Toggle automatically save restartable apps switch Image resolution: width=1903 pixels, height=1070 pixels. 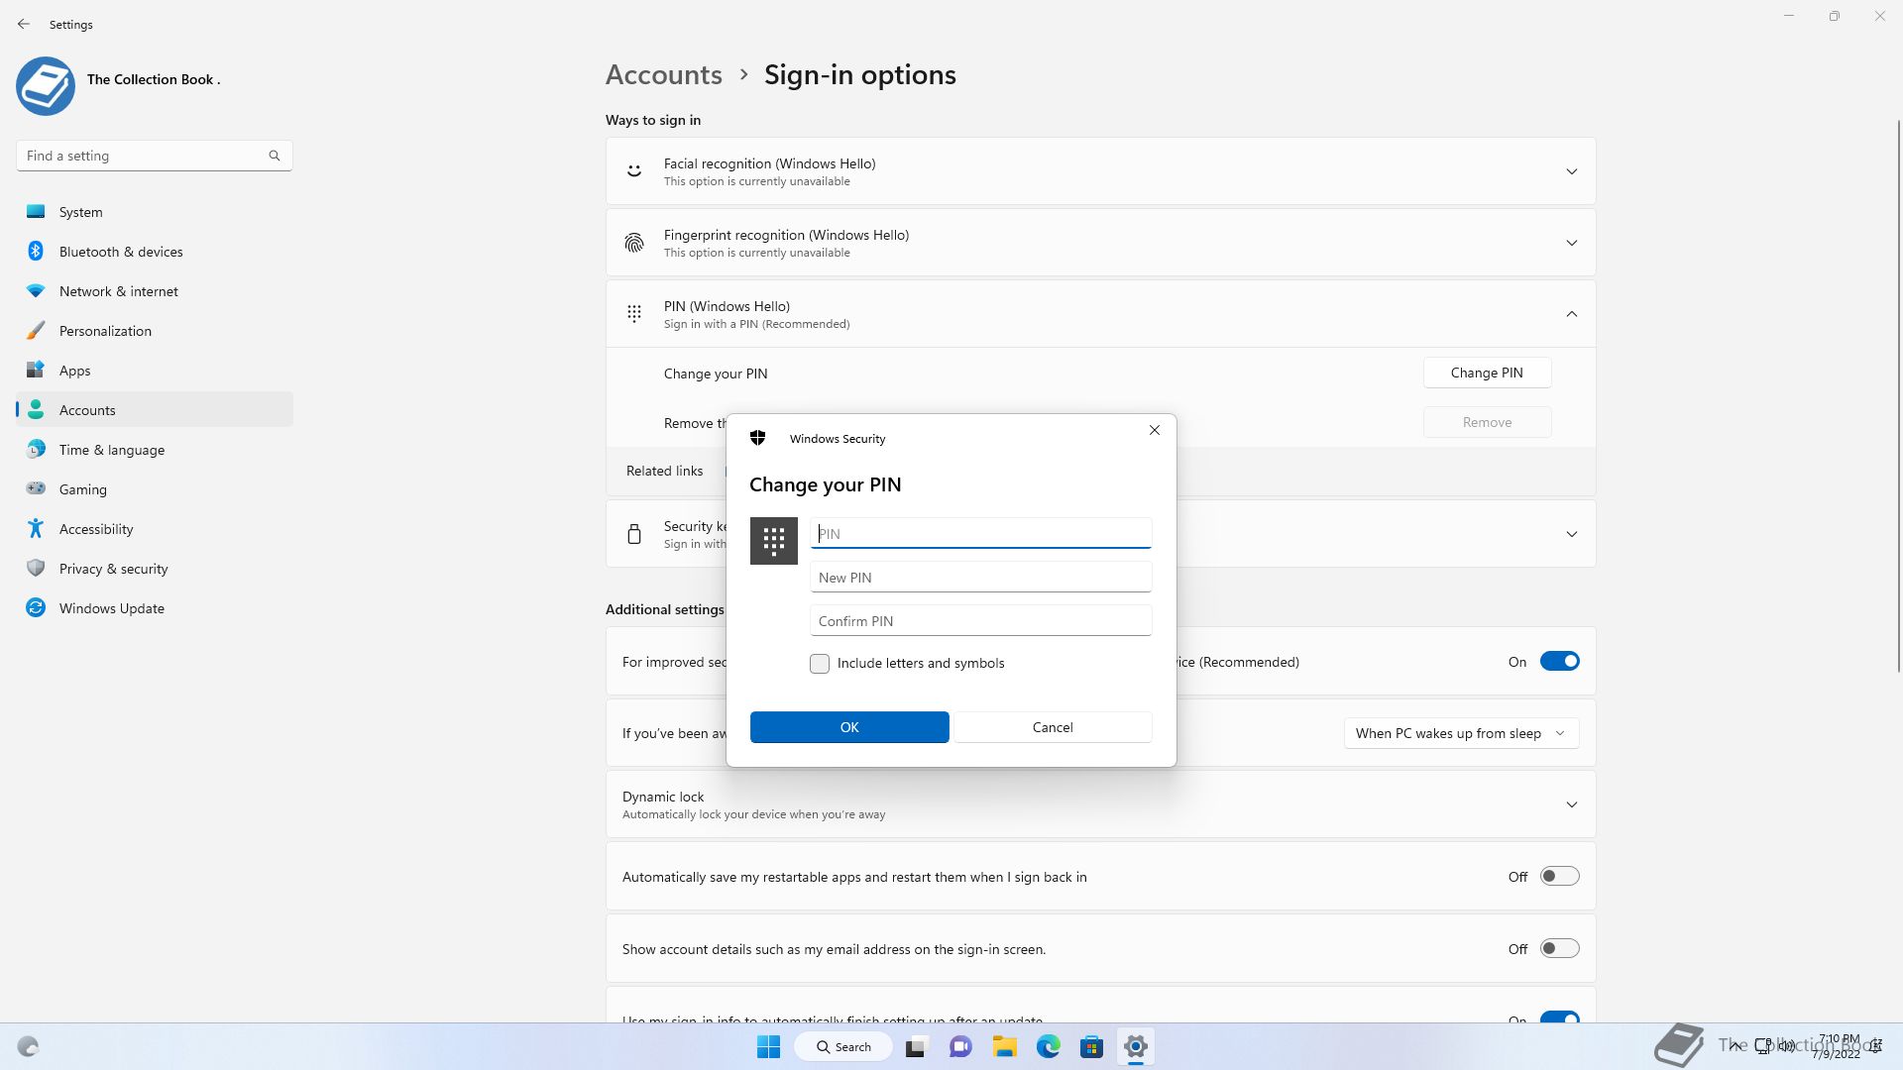[1559, 876]
